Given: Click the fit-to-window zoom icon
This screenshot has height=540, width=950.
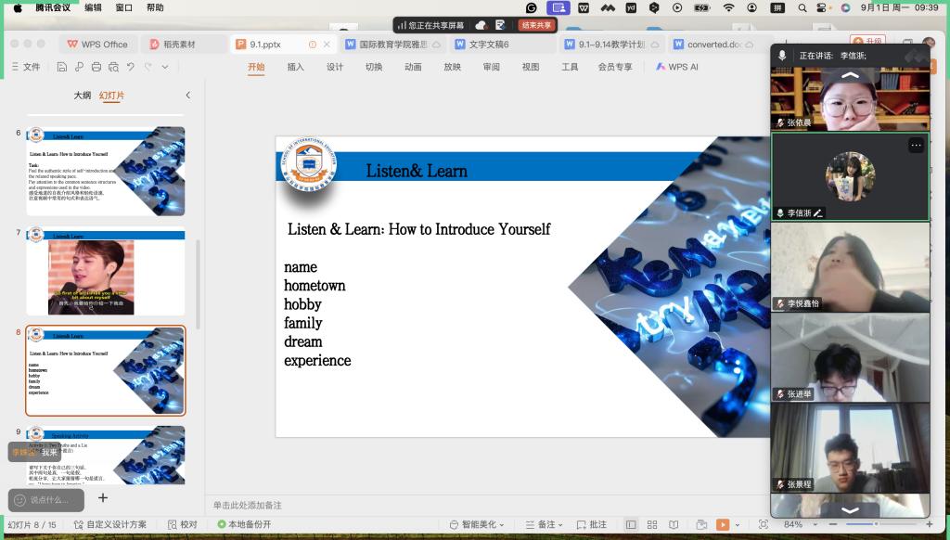Looking at the screenshot, I should pyautogui.click(x=764, y=524).
